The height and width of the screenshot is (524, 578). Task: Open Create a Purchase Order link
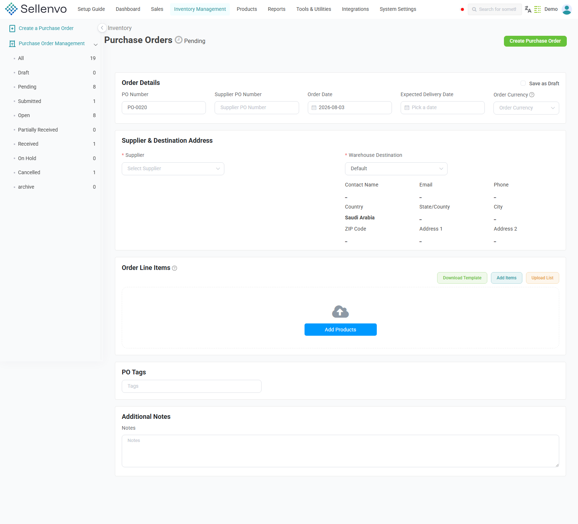pyautogui.click(x=46, y=28)
